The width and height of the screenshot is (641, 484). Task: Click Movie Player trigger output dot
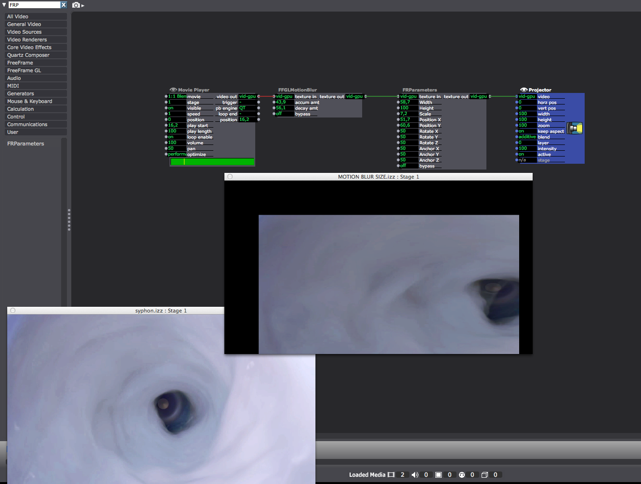[259, 102]
